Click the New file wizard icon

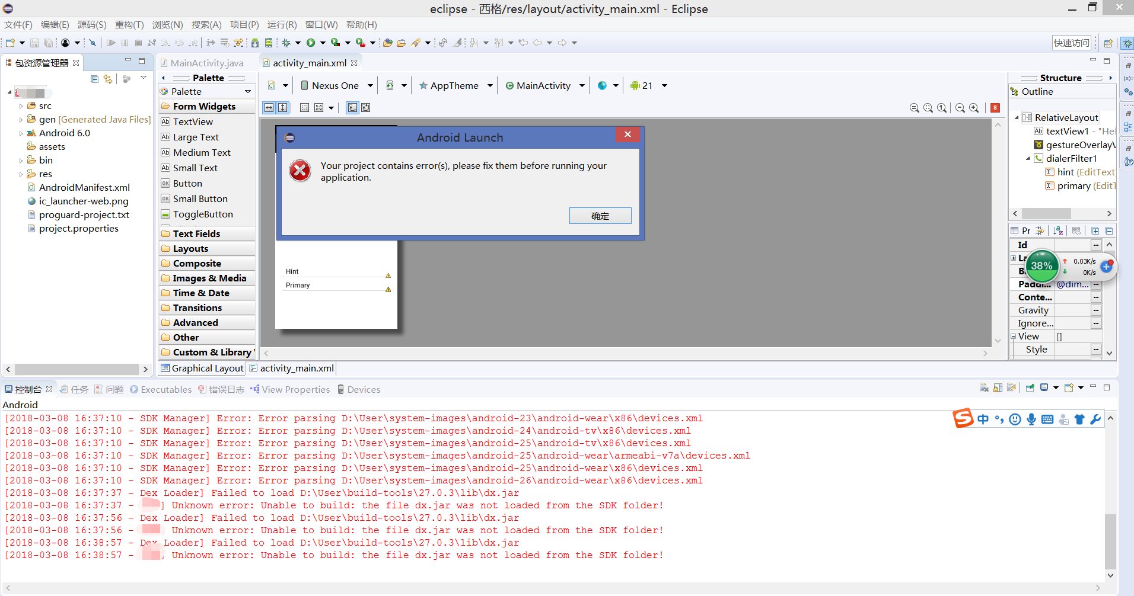(x=10, y=43)
